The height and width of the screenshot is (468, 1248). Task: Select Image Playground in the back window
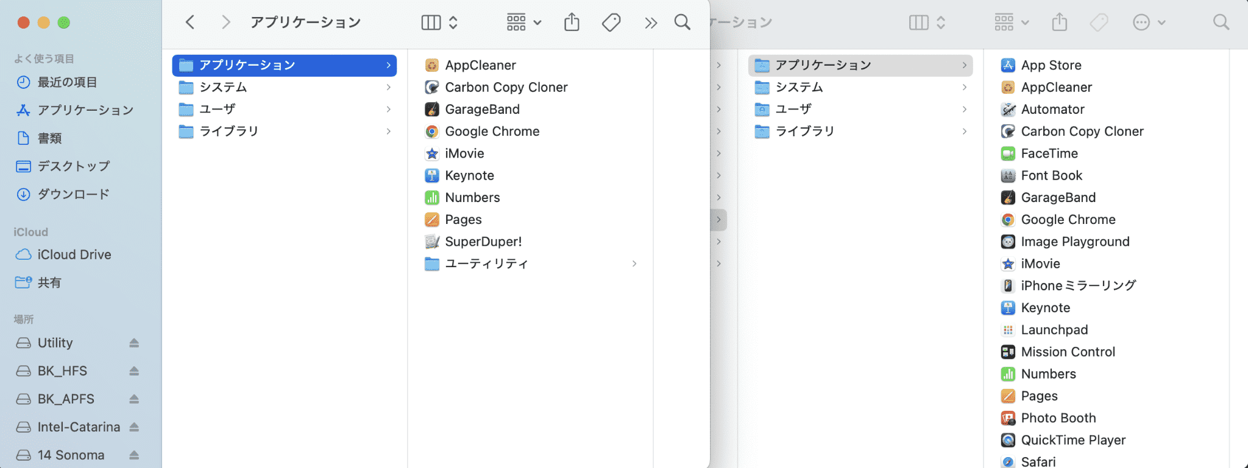point(1065,242)
